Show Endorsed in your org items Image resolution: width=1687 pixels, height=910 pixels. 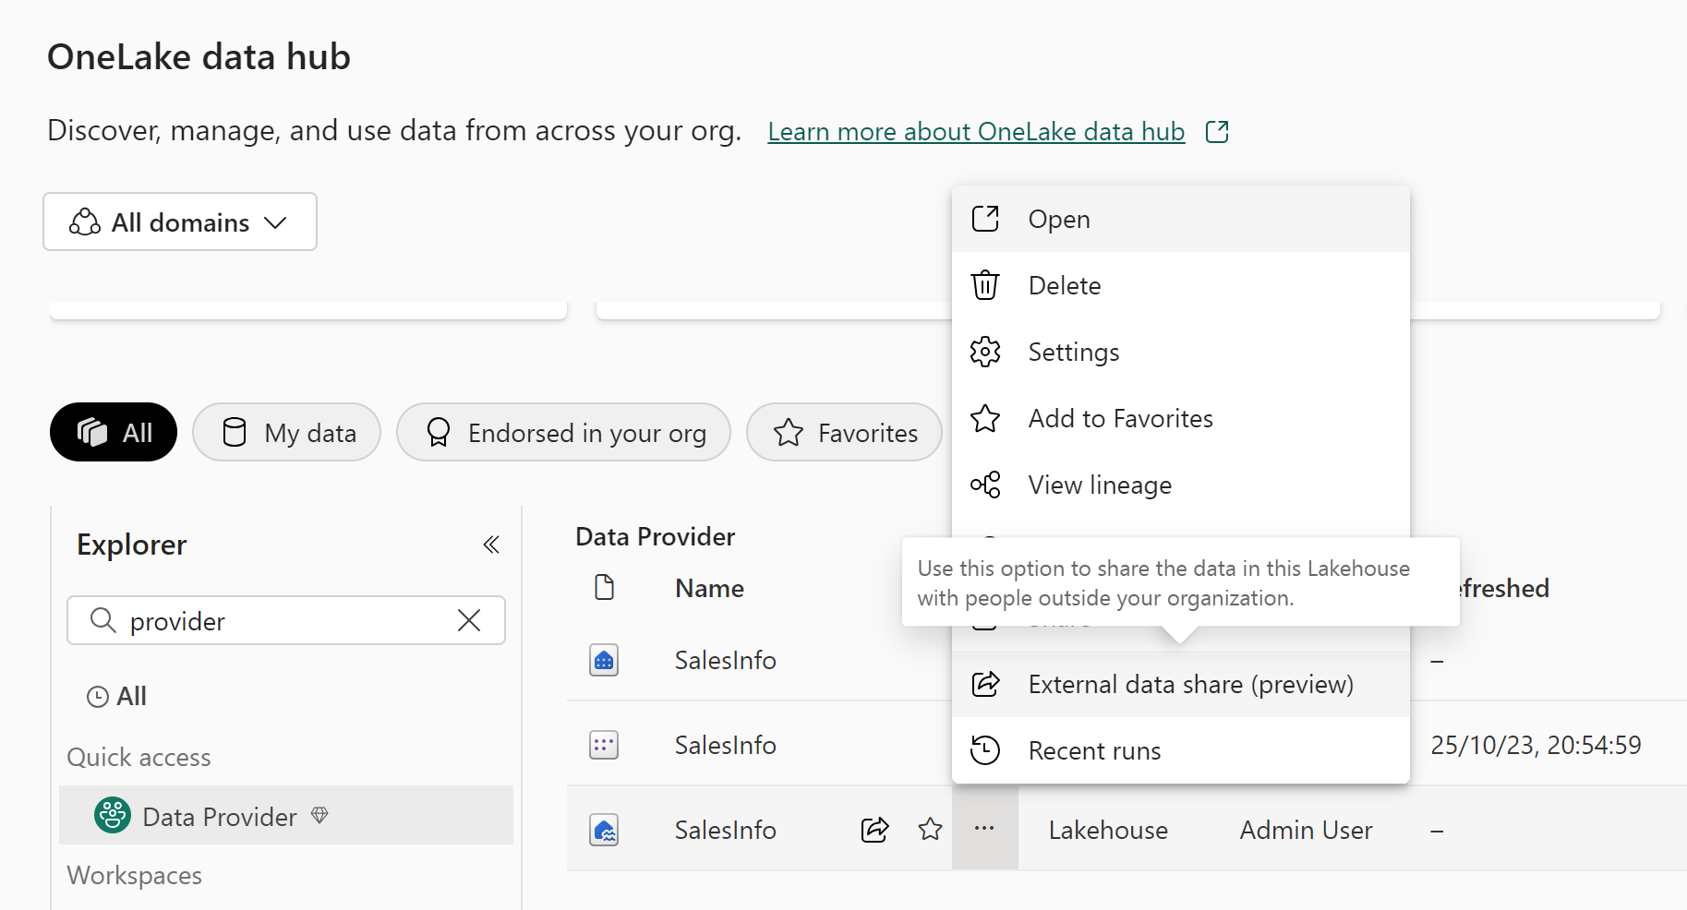(563, 432)
